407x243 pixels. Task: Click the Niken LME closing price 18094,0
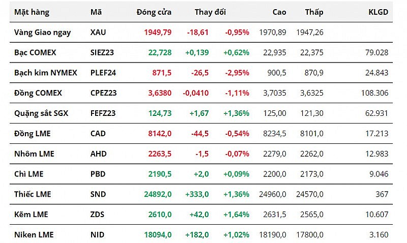pyautogui.click(x=158, y=235)
